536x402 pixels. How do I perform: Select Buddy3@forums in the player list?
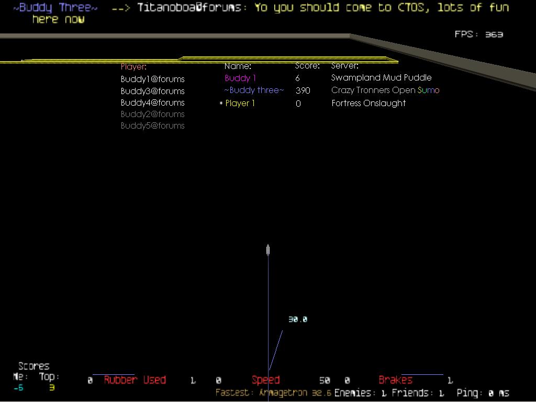152,91
